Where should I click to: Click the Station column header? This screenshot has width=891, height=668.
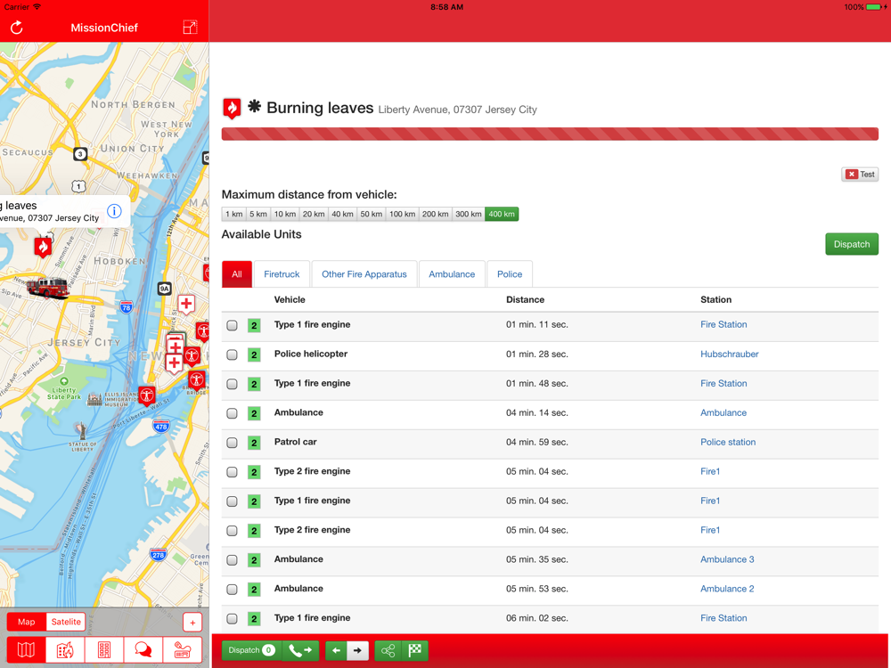(x=716, y=299)
